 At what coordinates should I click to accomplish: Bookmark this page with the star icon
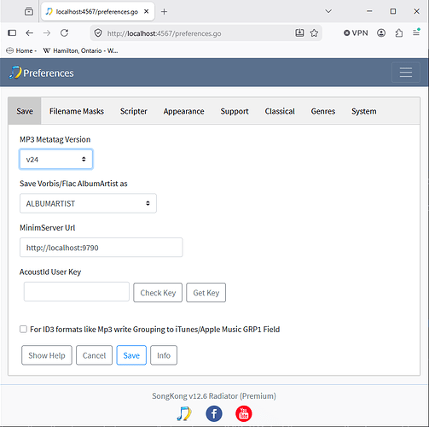pyautogui.click(x=314, y=33)
